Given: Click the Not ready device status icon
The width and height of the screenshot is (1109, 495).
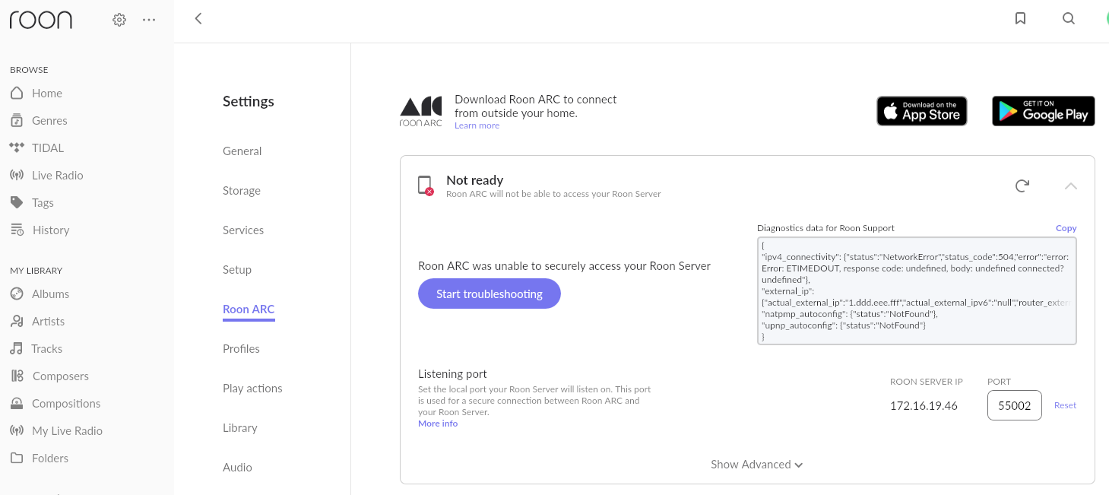Looking at the screenshot, I should click(426, 186).
